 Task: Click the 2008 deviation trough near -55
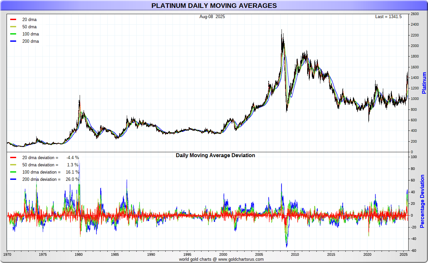pos(287,246)
